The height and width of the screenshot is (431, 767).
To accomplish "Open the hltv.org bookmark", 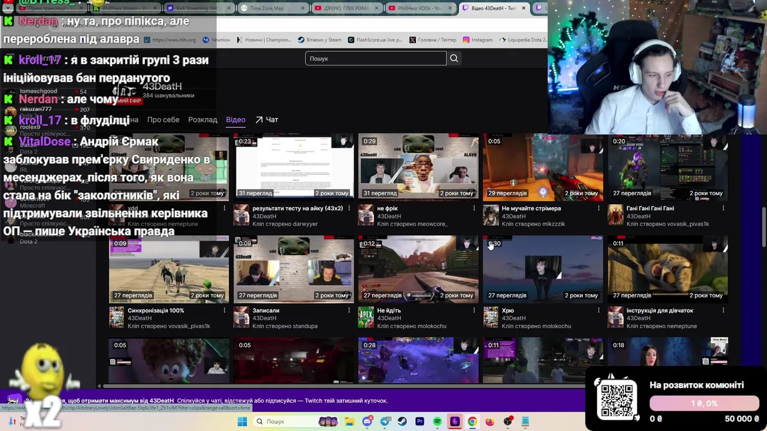I will point(170,40).
